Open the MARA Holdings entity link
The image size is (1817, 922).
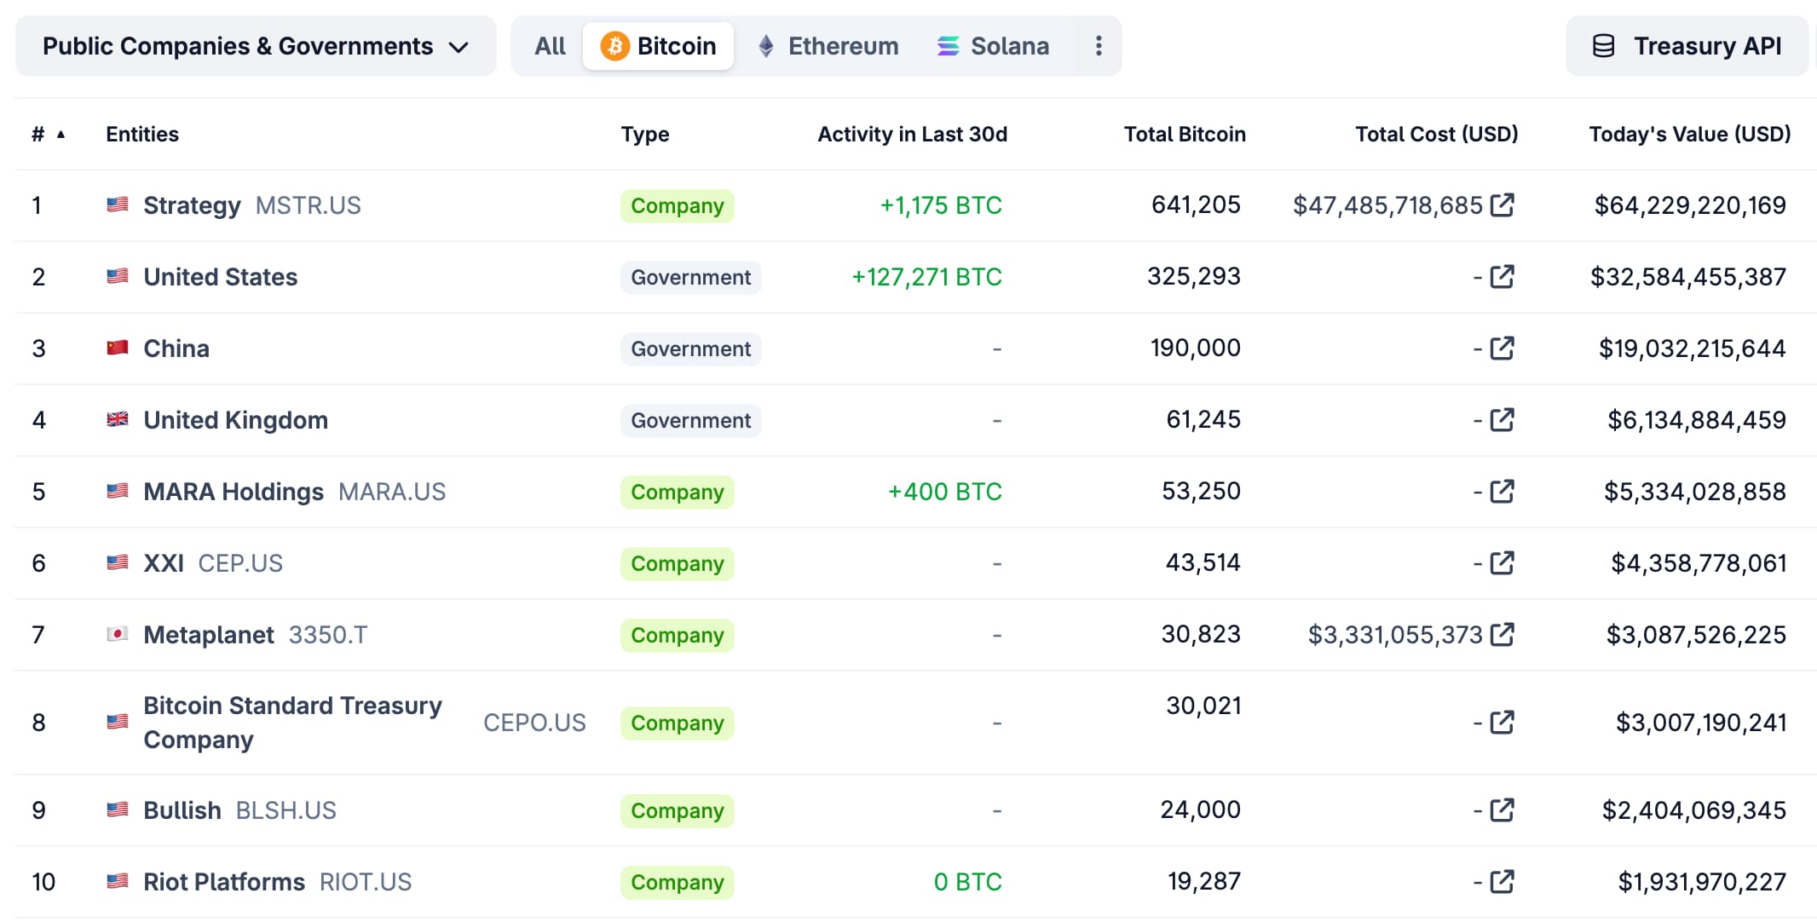234,492
